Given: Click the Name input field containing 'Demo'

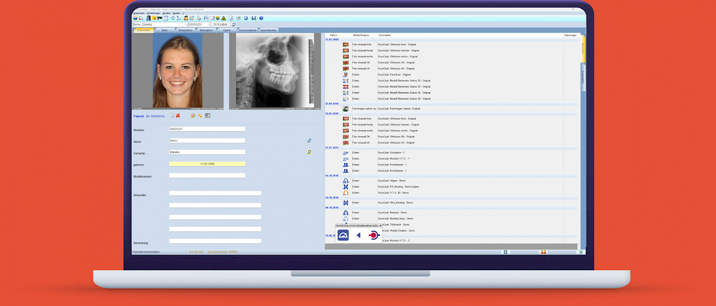Looking at the screenshot, I should pos(207,140).
